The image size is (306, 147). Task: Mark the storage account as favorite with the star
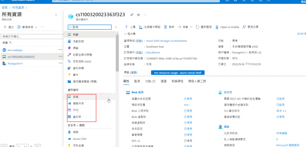pyautogui.click(x=138, y=15)
